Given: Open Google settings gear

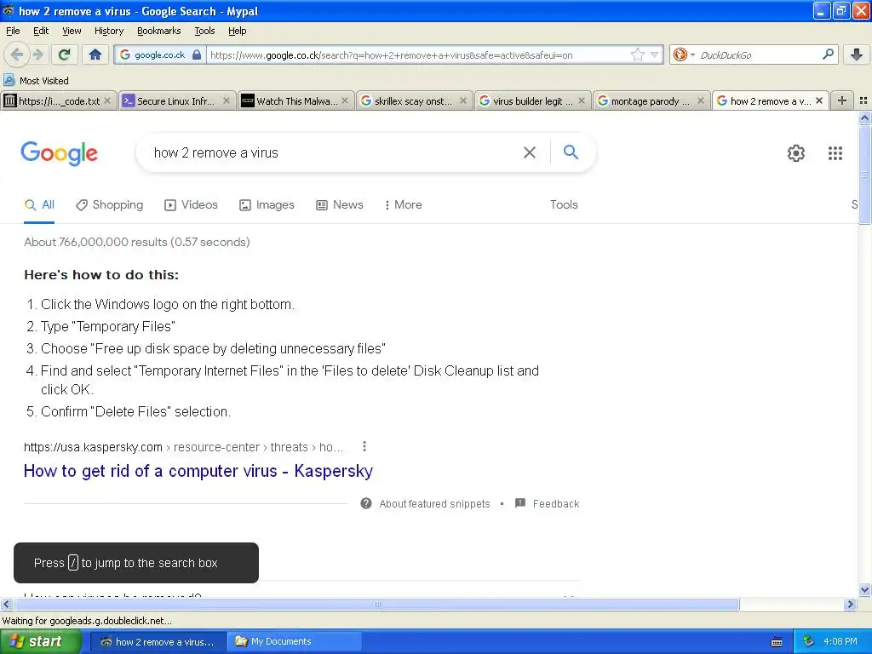Looking at the screenshot, I should pos(796,153).
